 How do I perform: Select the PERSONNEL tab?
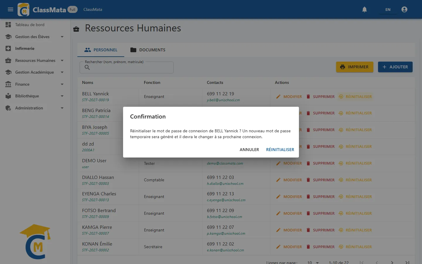point(101,50)
